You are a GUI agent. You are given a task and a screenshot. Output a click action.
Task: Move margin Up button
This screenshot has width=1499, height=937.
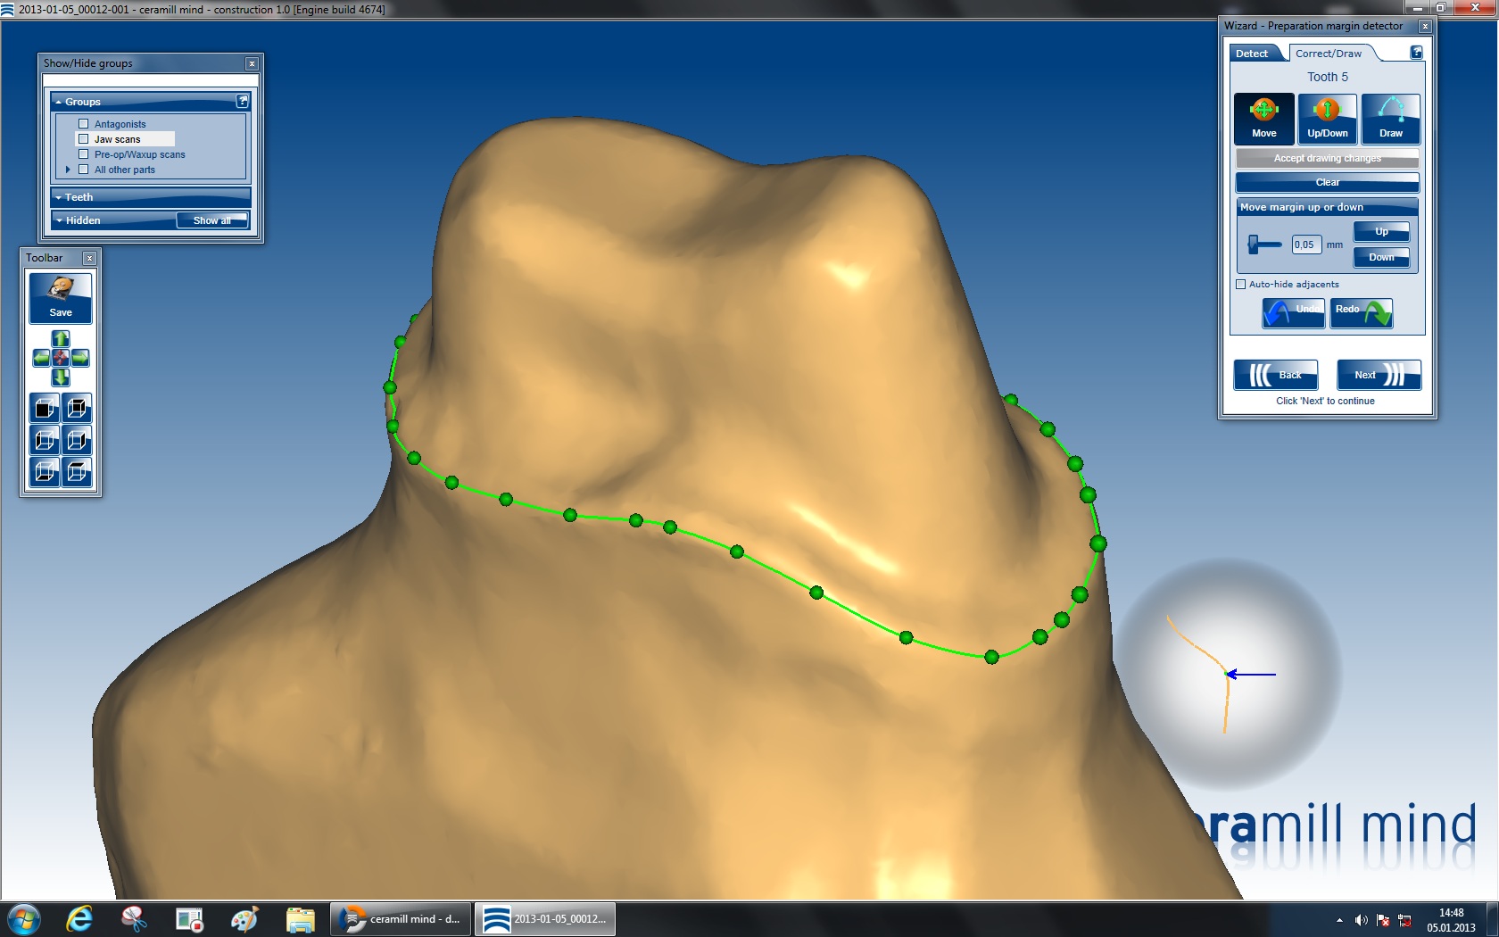click(x=1381, y=231)
